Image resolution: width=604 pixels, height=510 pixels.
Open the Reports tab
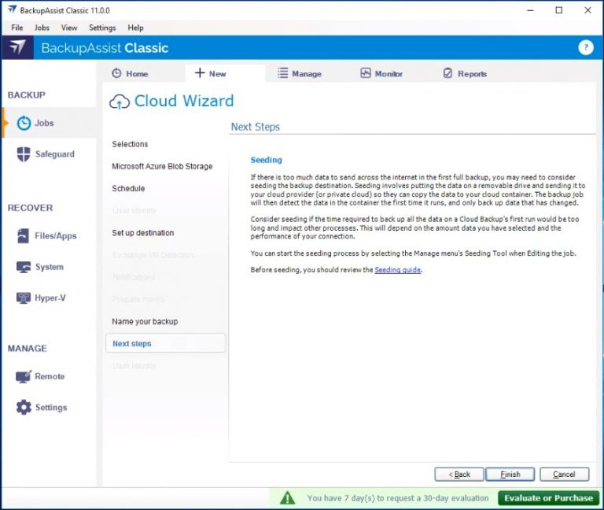(x=465, y=74)
